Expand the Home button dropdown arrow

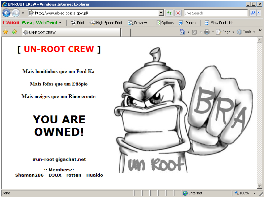[x=188, y=32]
